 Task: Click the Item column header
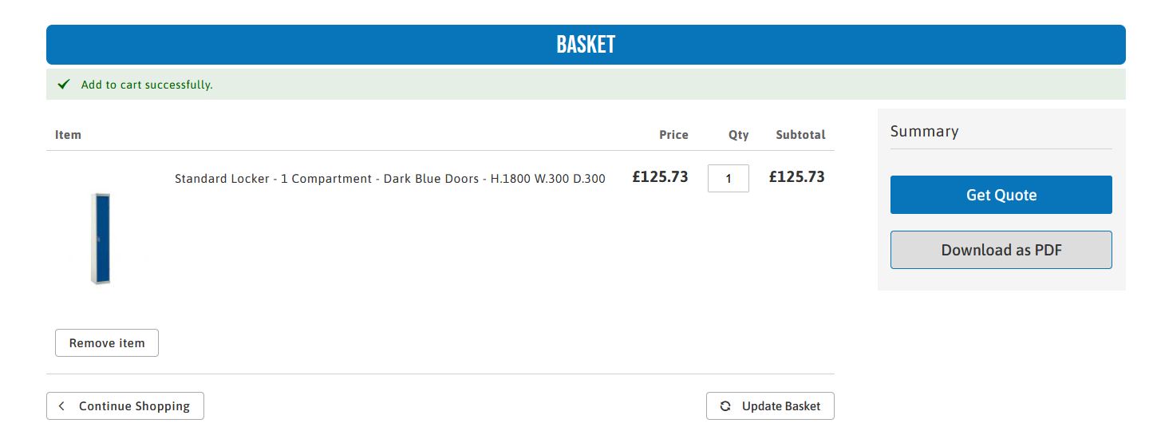[68, 135]
